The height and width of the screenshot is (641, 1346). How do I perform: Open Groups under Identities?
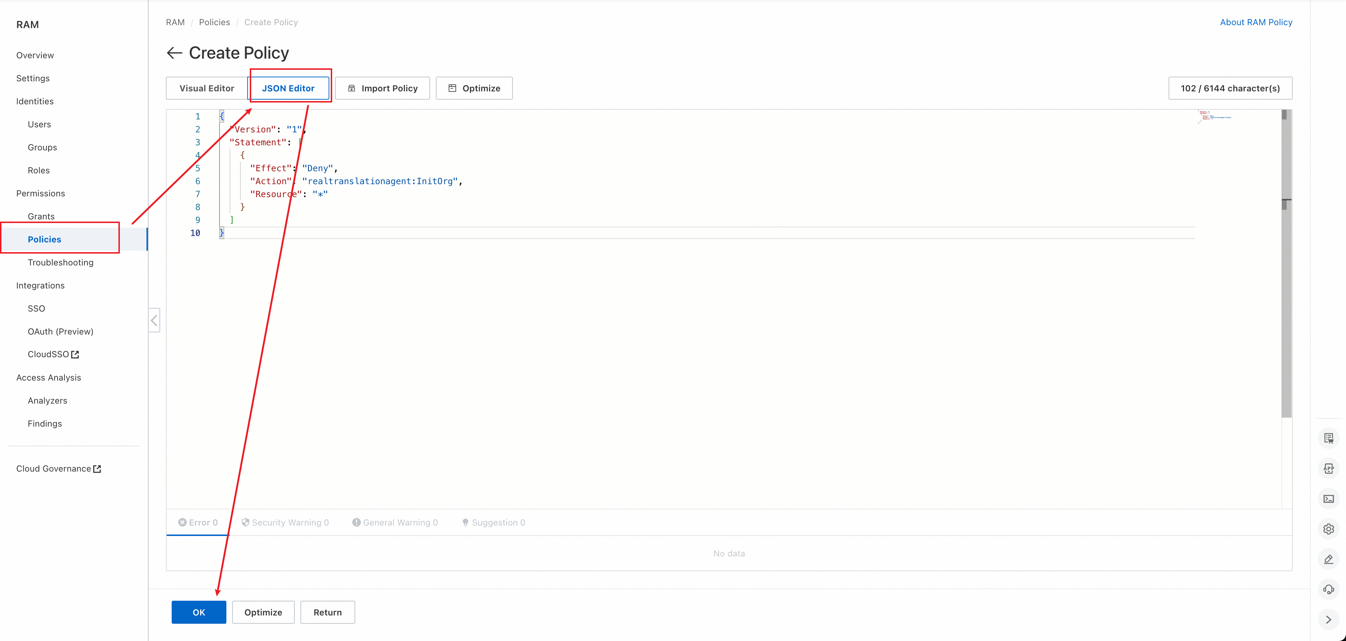click(x=42, y=147)
